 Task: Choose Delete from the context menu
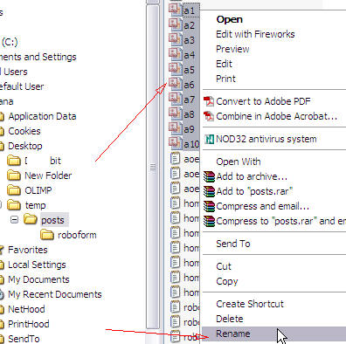(230, 319)
